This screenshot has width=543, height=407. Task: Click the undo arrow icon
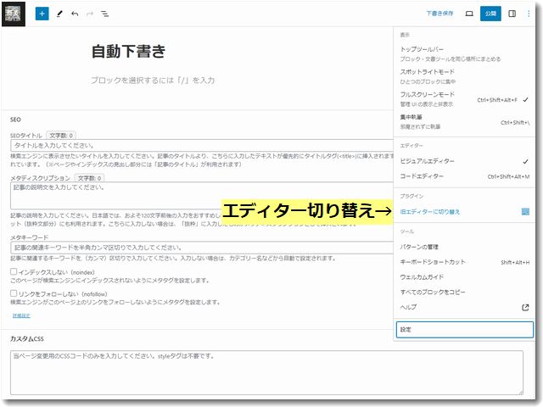pyautogui.click(x=75, y=14)
